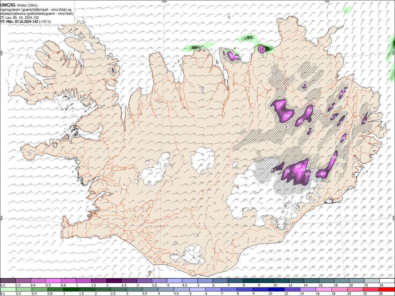Select the white 30+ swatch ending snow legend
The image size is (395, 296).
point(387,281)
